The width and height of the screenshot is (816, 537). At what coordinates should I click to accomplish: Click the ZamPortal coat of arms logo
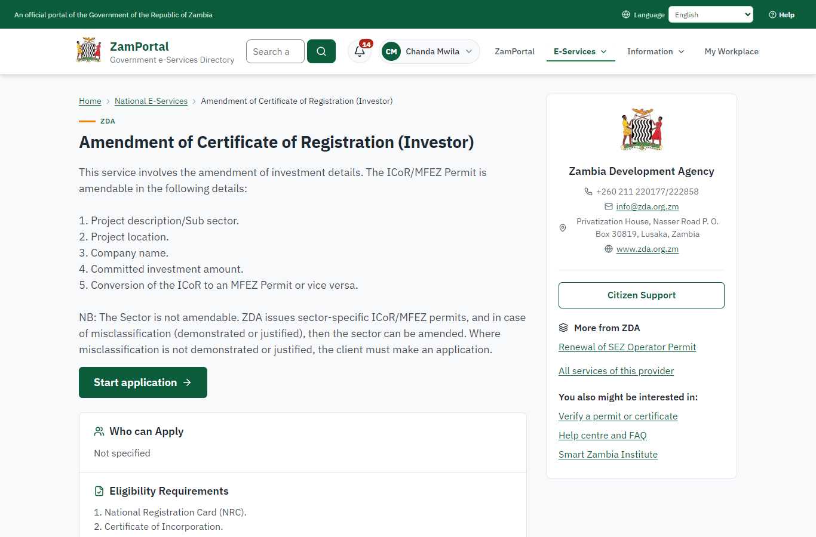(x=89, y=51)
